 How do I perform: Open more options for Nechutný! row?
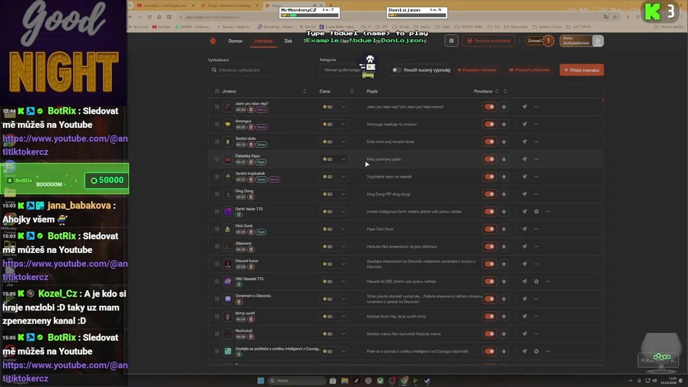536,334
